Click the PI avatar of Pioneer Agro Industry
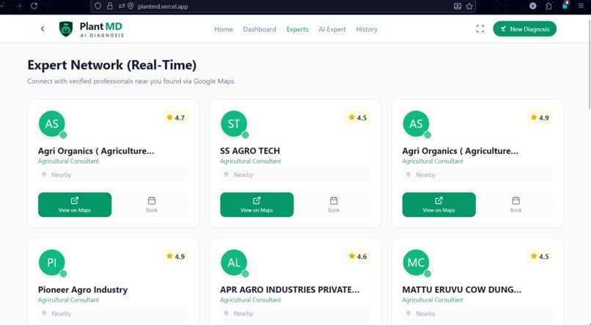 51,263
